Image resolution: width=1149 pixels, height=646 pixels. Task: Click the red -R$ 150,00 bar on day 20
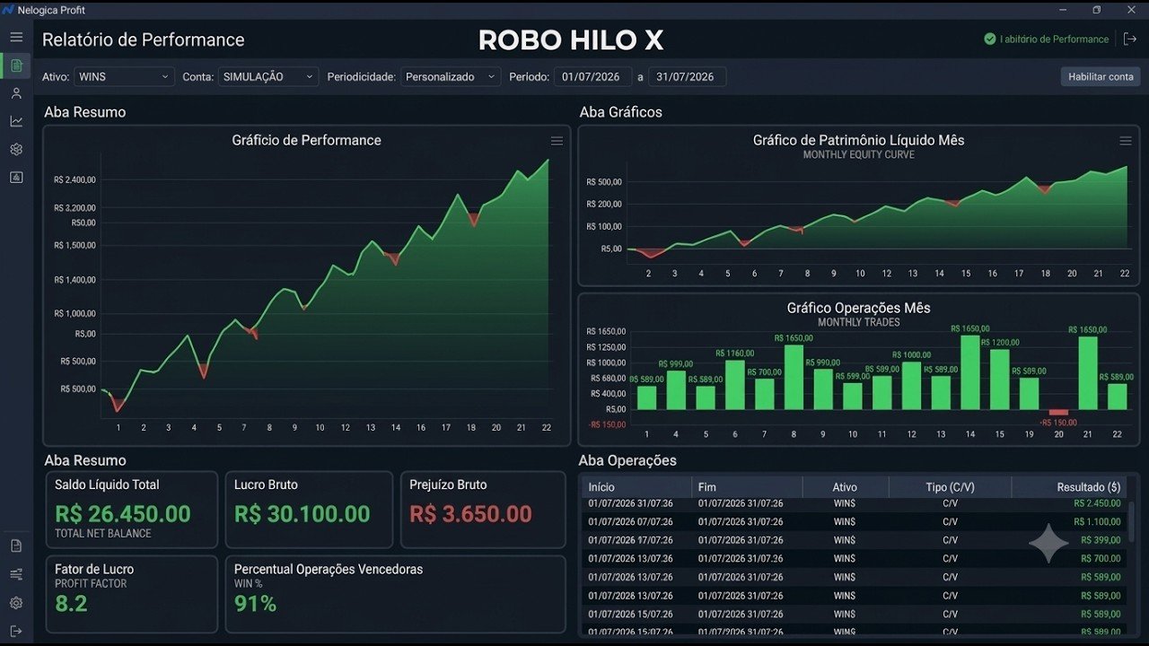pos(1059,413)
